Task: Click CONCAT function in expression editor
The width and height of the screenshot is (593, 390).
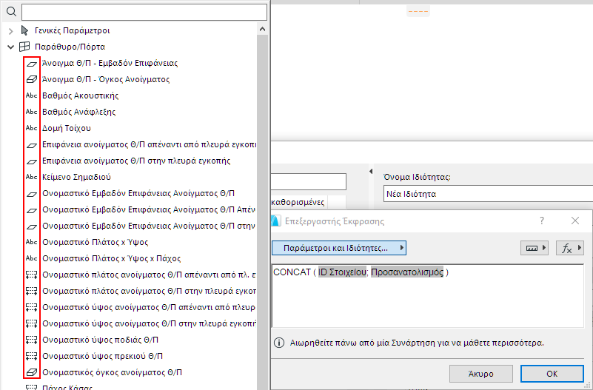Action: click(x=292, y=272)
